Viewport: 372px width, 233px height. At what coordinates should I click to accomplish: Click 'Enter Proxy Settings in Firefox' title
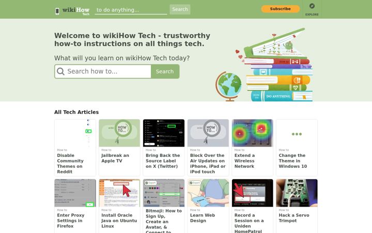pyautogui.click(x=70, y=221)
